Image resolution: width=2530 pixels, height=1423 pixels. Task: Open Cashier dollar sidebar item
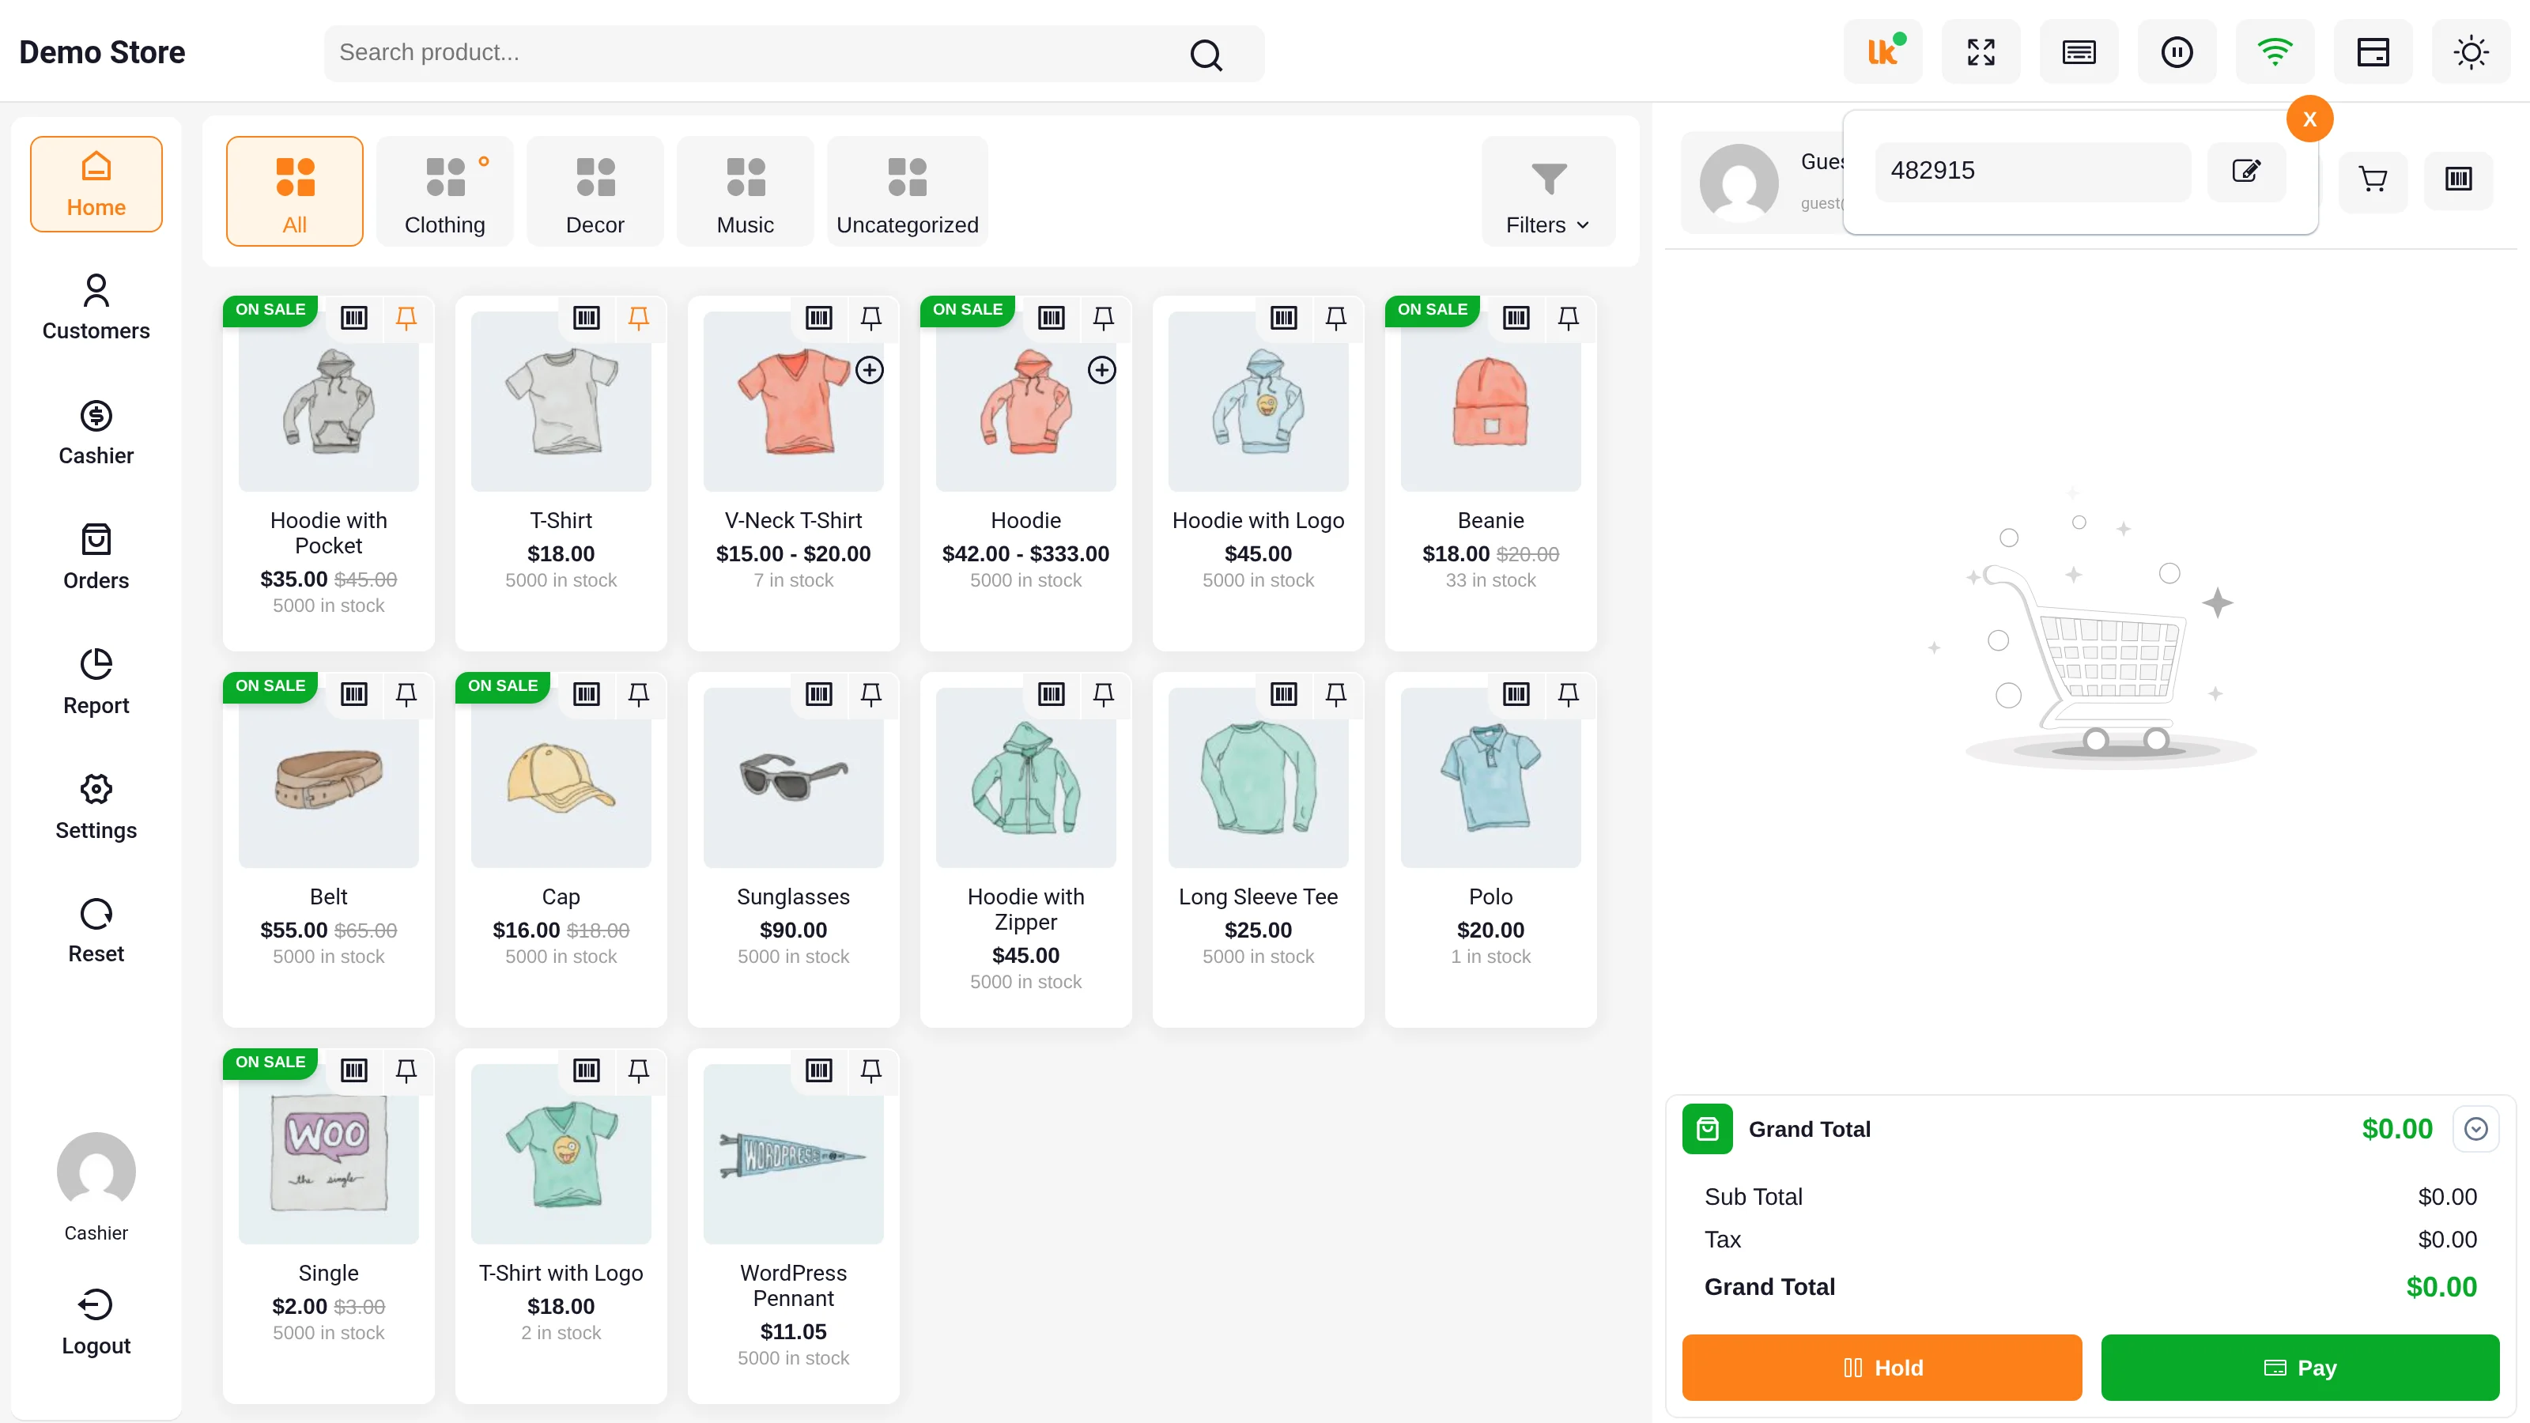coord(96,432)
